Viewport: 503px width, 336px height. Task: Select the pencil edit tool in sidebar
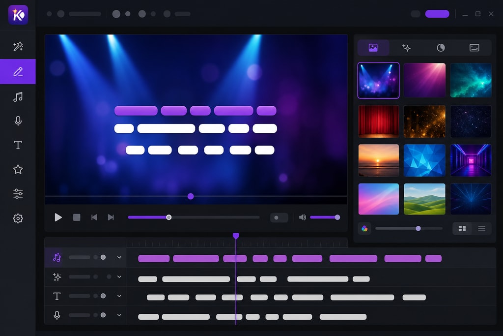(18, 72)
